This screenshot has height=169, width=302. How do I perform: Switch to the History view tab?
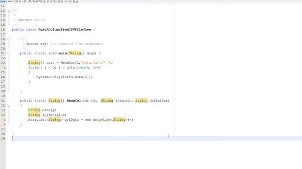coord(10,1)
